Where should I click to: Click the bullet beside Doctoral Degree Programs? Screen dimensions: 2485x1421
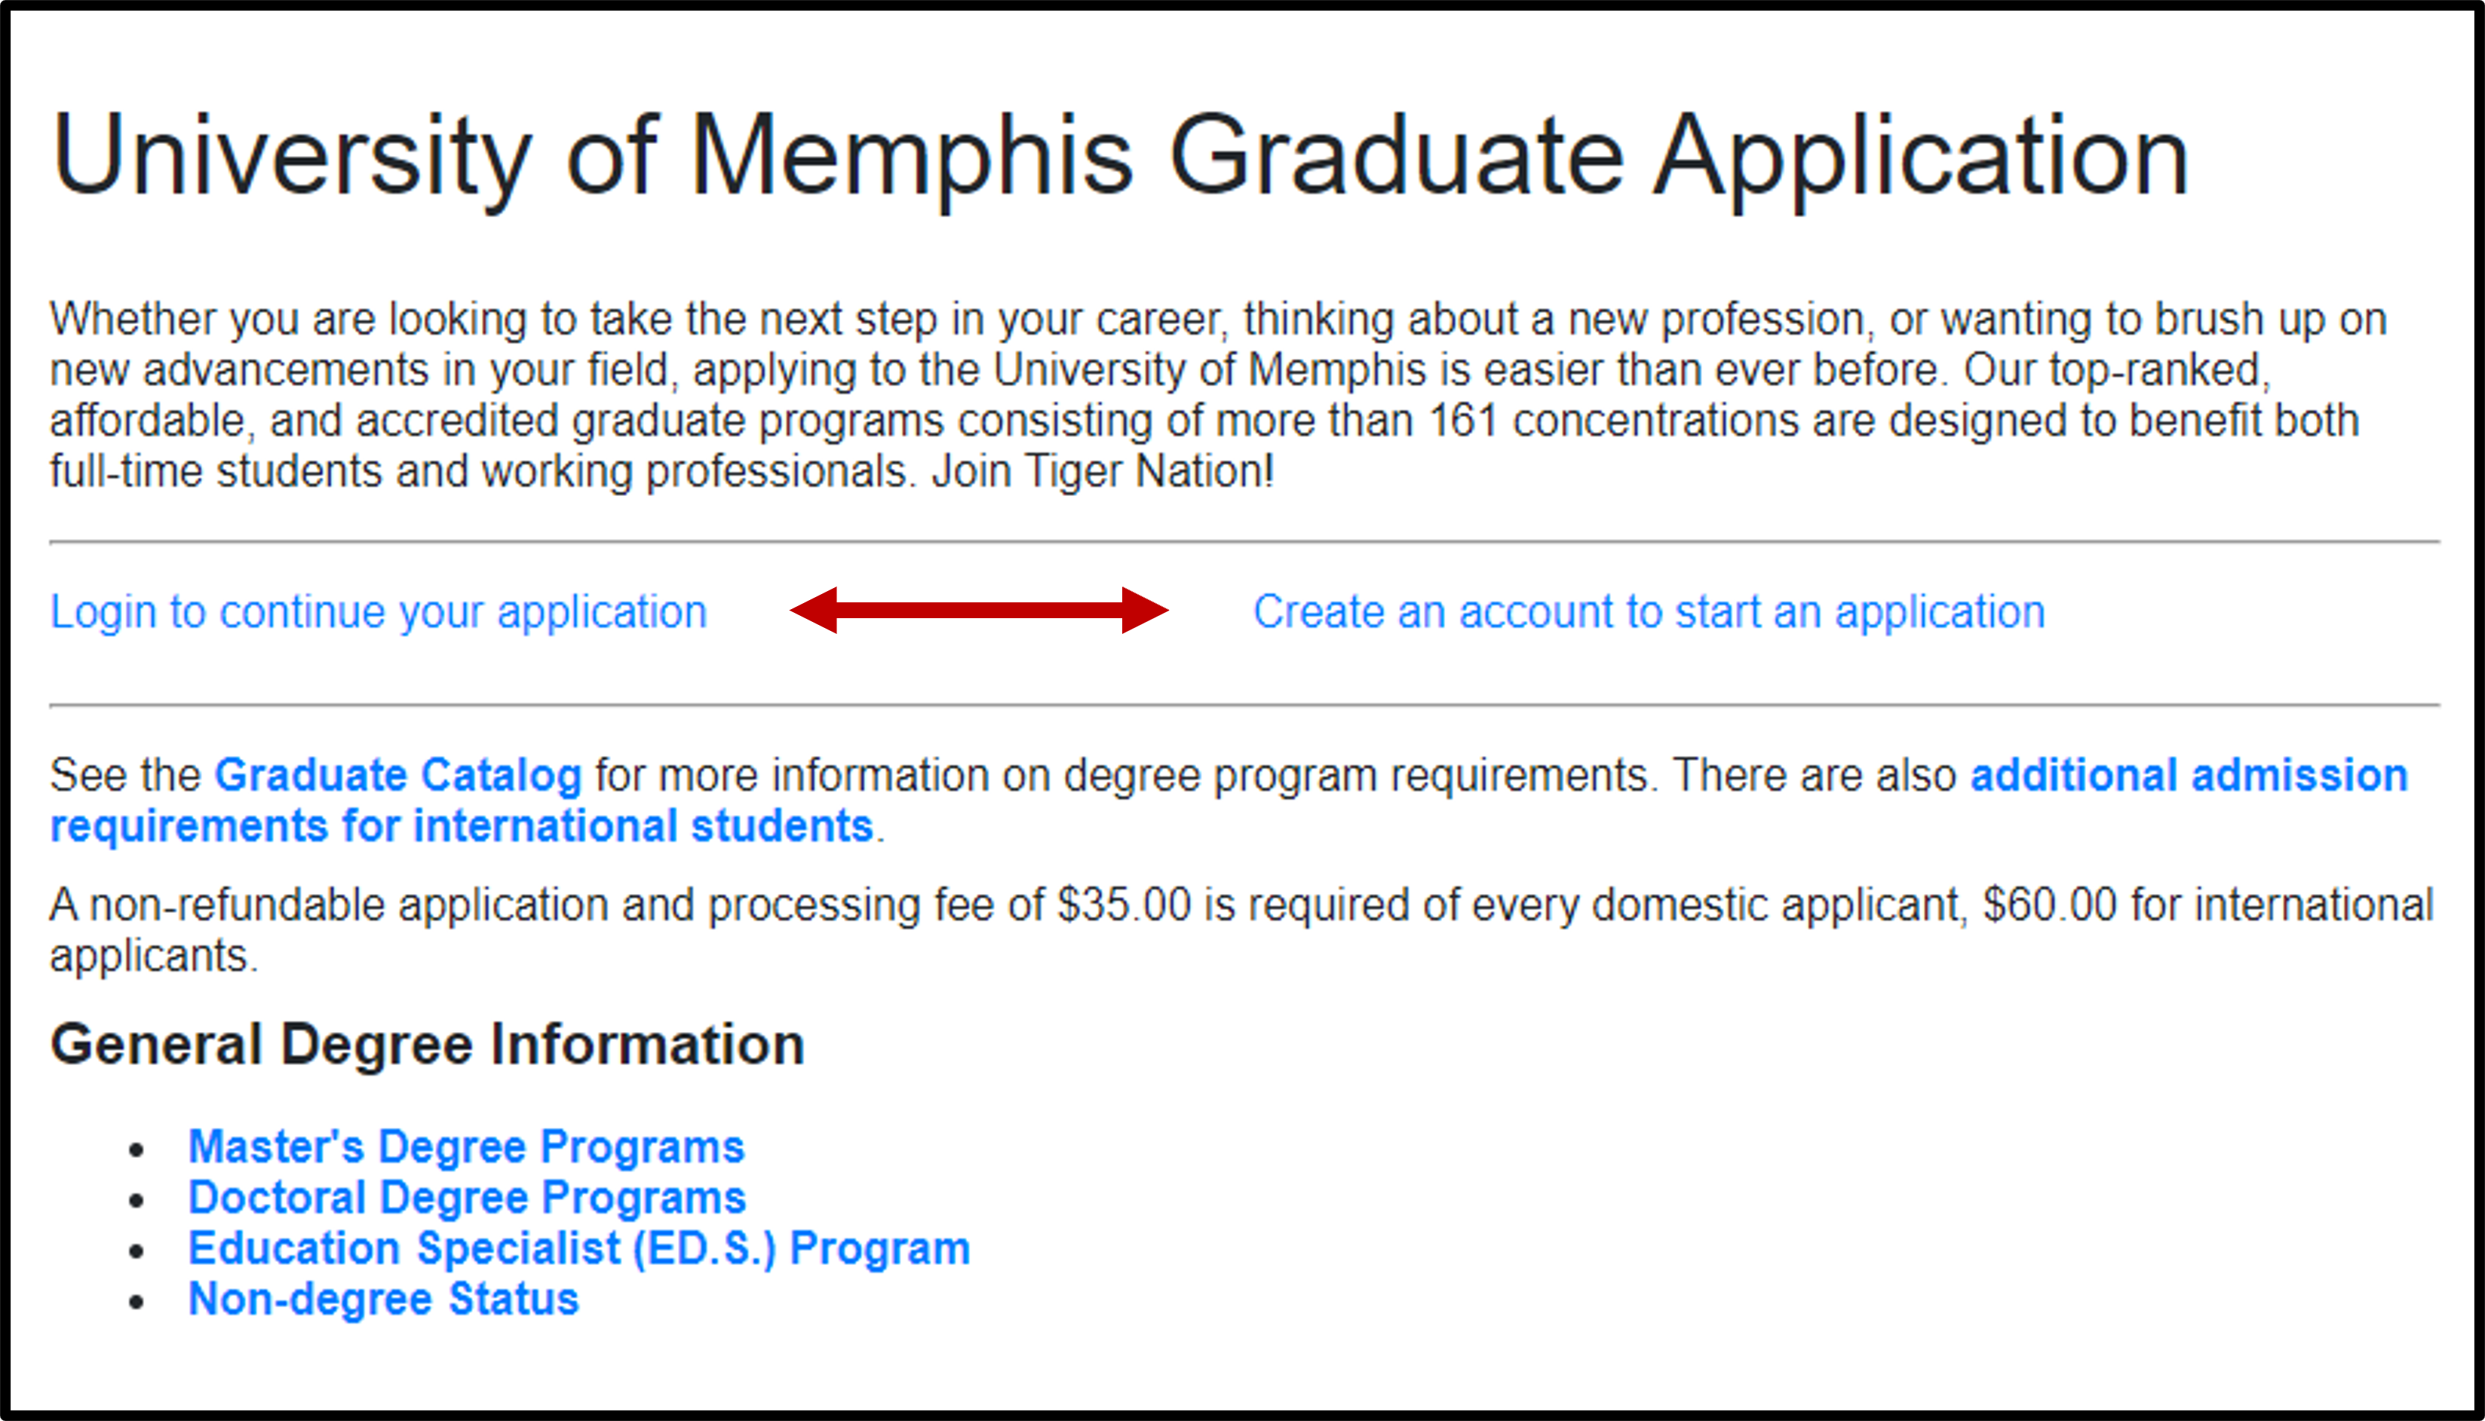[137, 1200]
